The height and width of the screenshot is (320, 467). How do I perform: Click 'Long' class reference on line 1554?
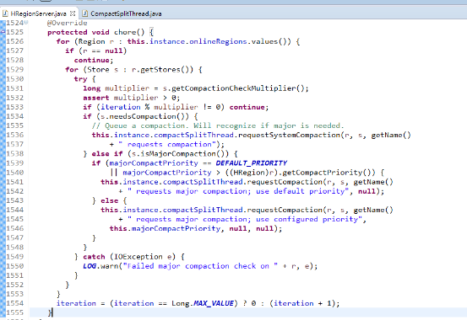[180, 303]
